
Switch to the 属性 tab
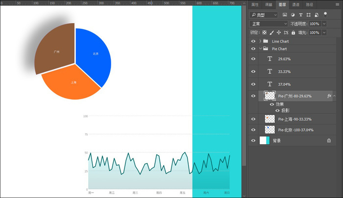pyautogui.click(x=255, y=4)
